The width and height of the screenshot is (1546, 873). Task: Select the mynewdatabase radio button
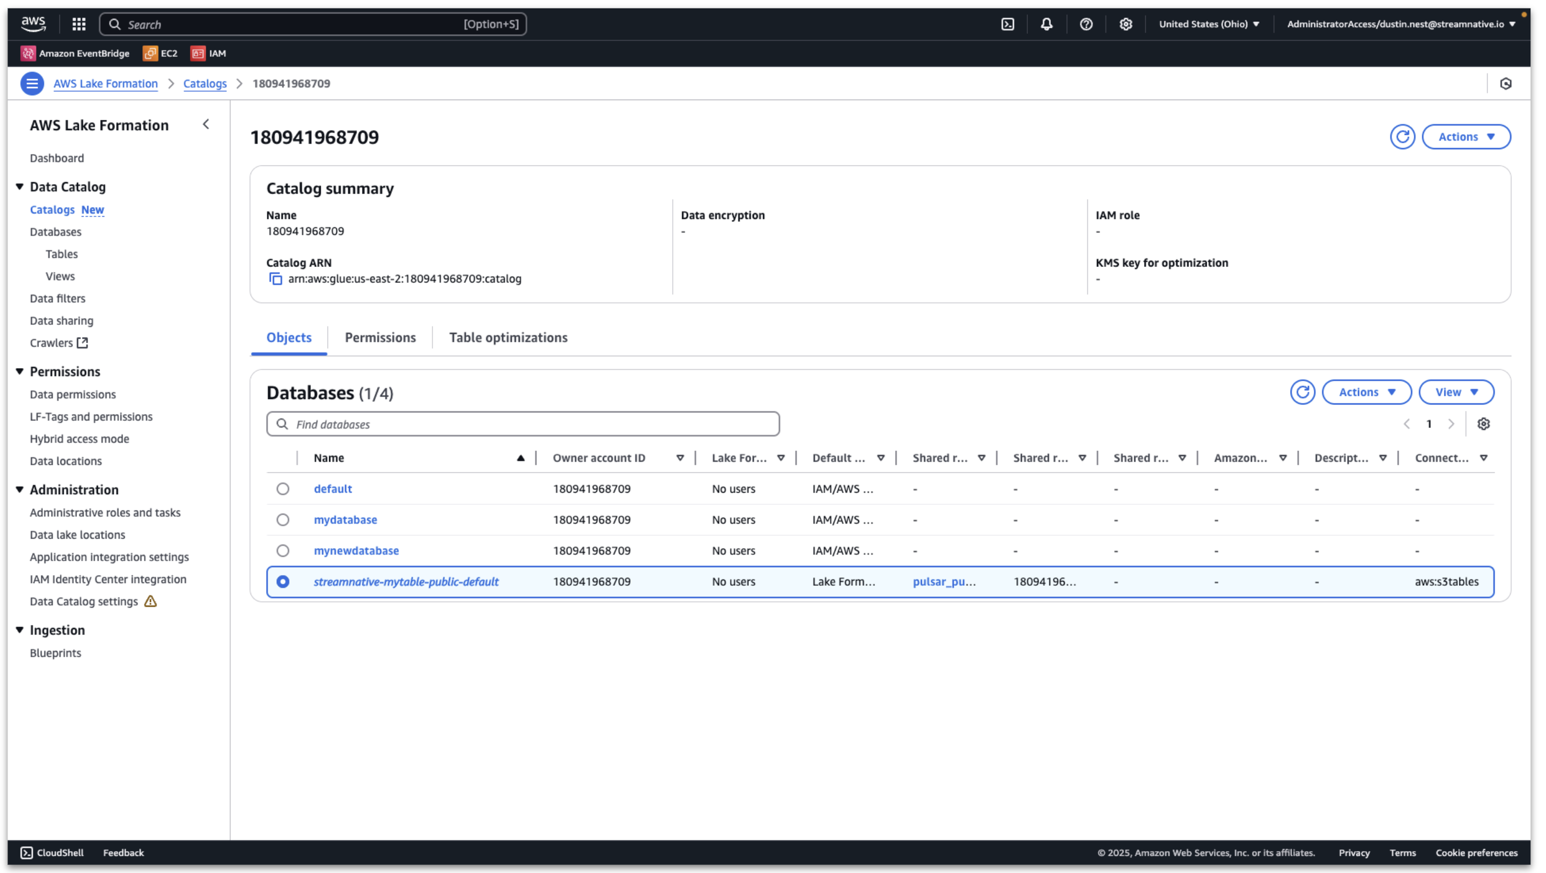tap(283, 550)
